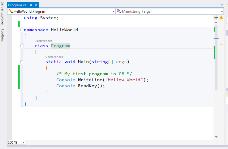Click Console before ReadKey
228x149 pixels.
point(66,86)
